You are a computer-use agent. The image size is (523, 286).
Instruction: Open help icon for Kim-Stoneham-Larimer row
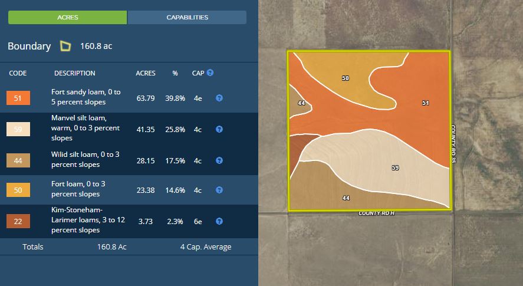click(x=219, y=221)
